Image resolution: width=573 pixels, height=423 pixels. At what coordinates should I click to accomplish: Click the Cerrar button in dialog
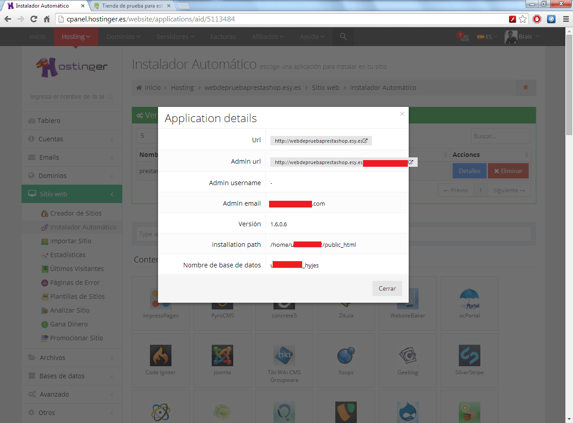pyautogui.click(x=387, y=288)
